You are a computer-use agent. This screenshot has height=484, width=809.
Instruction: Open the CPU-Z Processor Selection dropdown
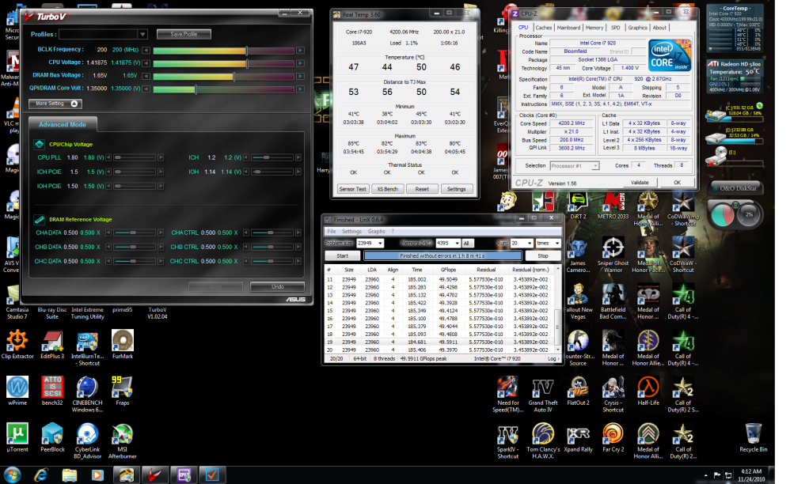pos(595,166)
